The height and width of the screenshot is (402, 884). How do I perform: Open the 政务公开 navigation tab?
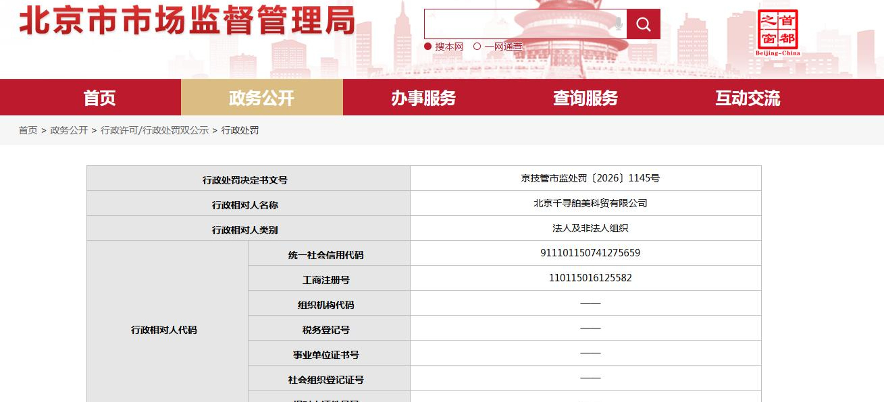(262, 98)
